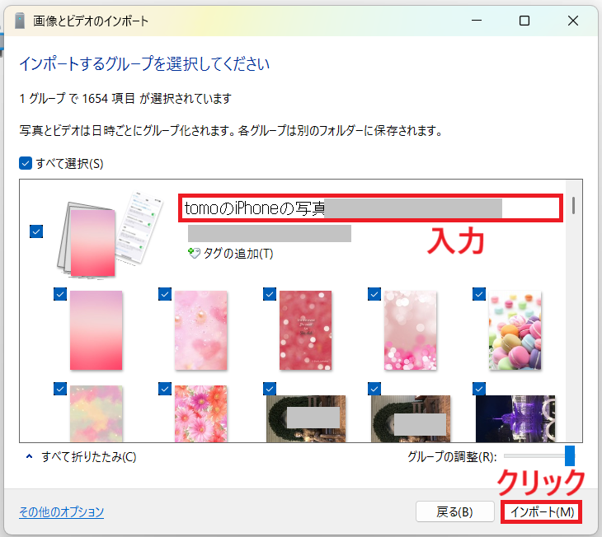Uncheck the group checkbox beside photo stack
This screenshot has width=602, height=537.
pyautogui.click(x=36, y=232)
